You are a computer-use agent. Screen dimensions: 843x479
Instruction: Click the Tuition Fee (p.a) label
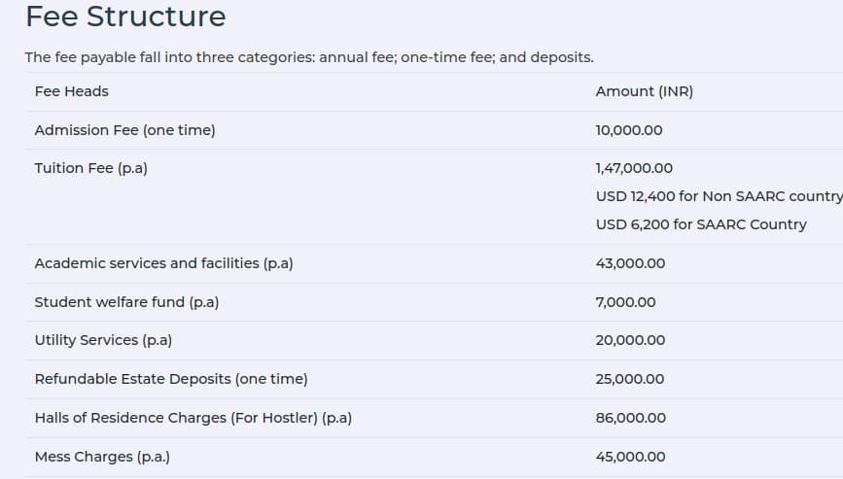[x=90, y=169]
